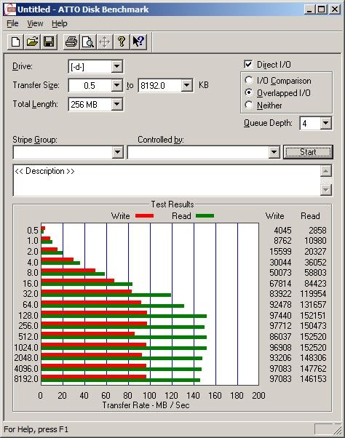Click the 0.5 transfer size row label
Image resolution: width=345 pixels, height=438 pixels.
33,230
